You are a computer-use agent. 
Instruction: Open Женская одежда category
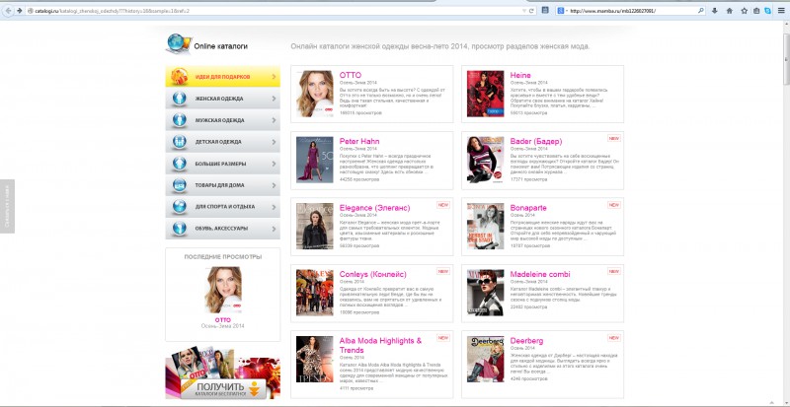coord(223,99)
